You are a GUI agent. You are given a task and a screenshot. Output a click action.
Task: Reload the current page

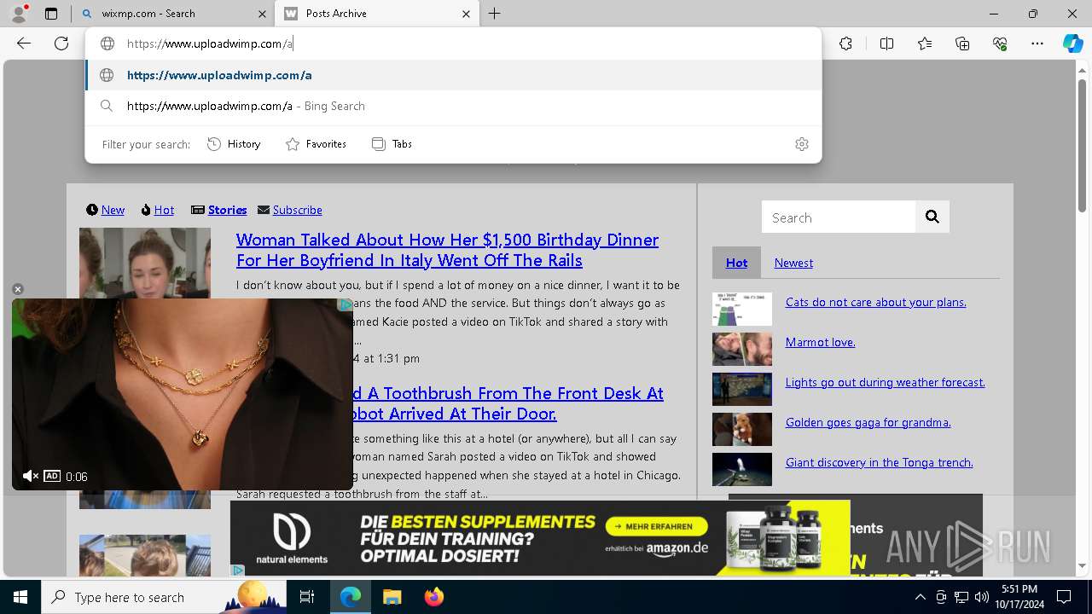point(61,43)
